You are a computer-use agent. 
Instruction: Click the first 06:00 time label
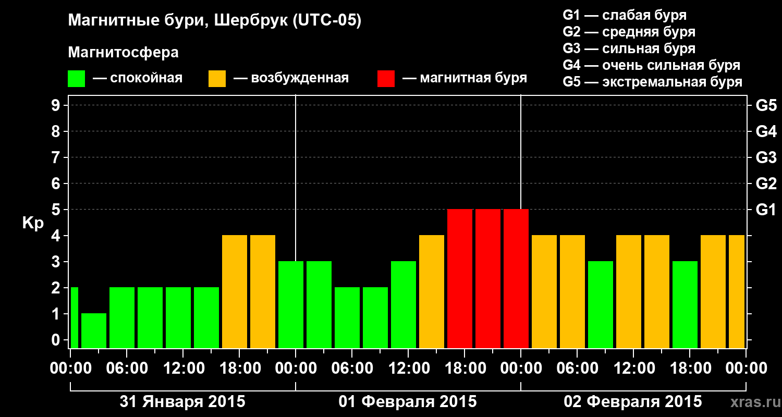pos(127,369)
